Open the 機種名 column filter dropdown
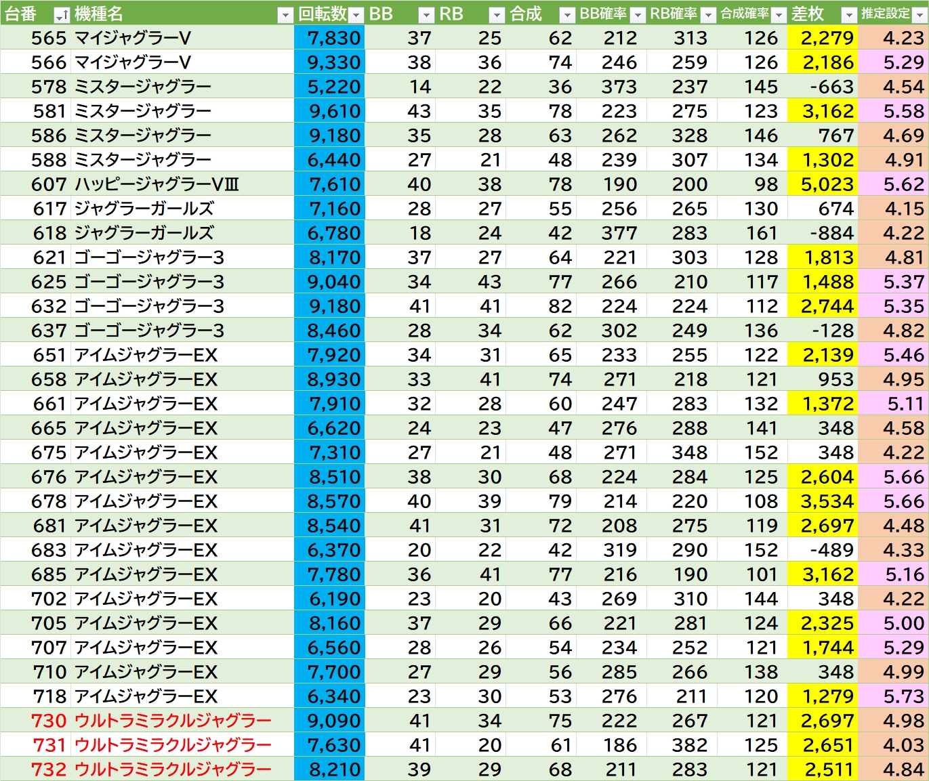Image resolution: width=929 pixels, height=781 pixels. click(286, 15)
